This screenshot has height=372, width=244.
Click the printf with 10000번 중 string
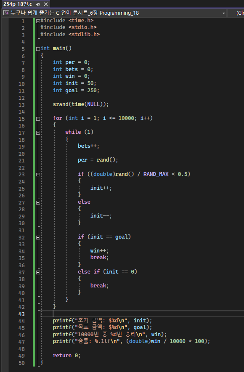(110, 335)
